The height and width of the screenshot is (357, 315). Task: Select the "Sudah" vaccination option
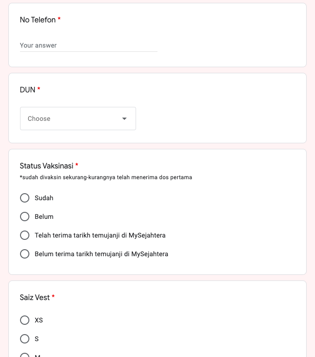(25, 198)
